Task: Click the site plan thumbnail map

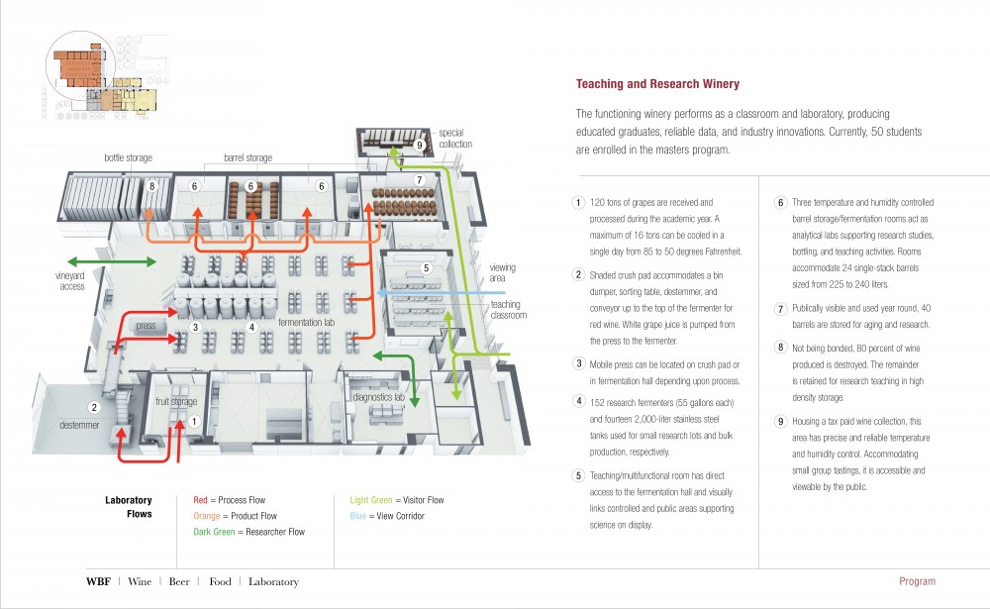Action: (106, 76)
